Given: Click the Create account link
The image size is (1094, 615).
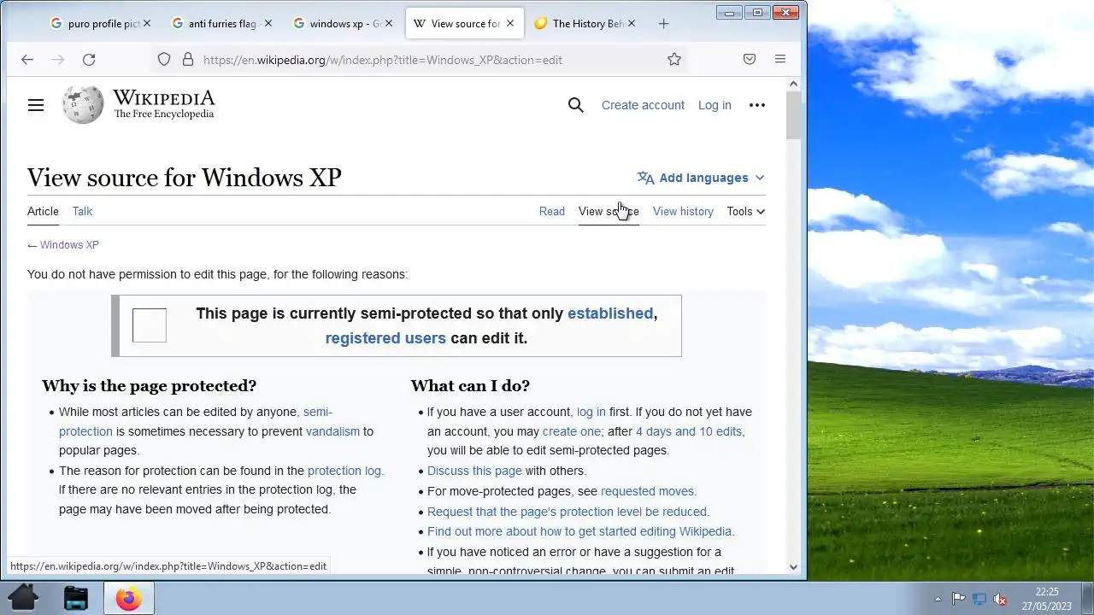Looking at the screenshot, I should 643,105.
